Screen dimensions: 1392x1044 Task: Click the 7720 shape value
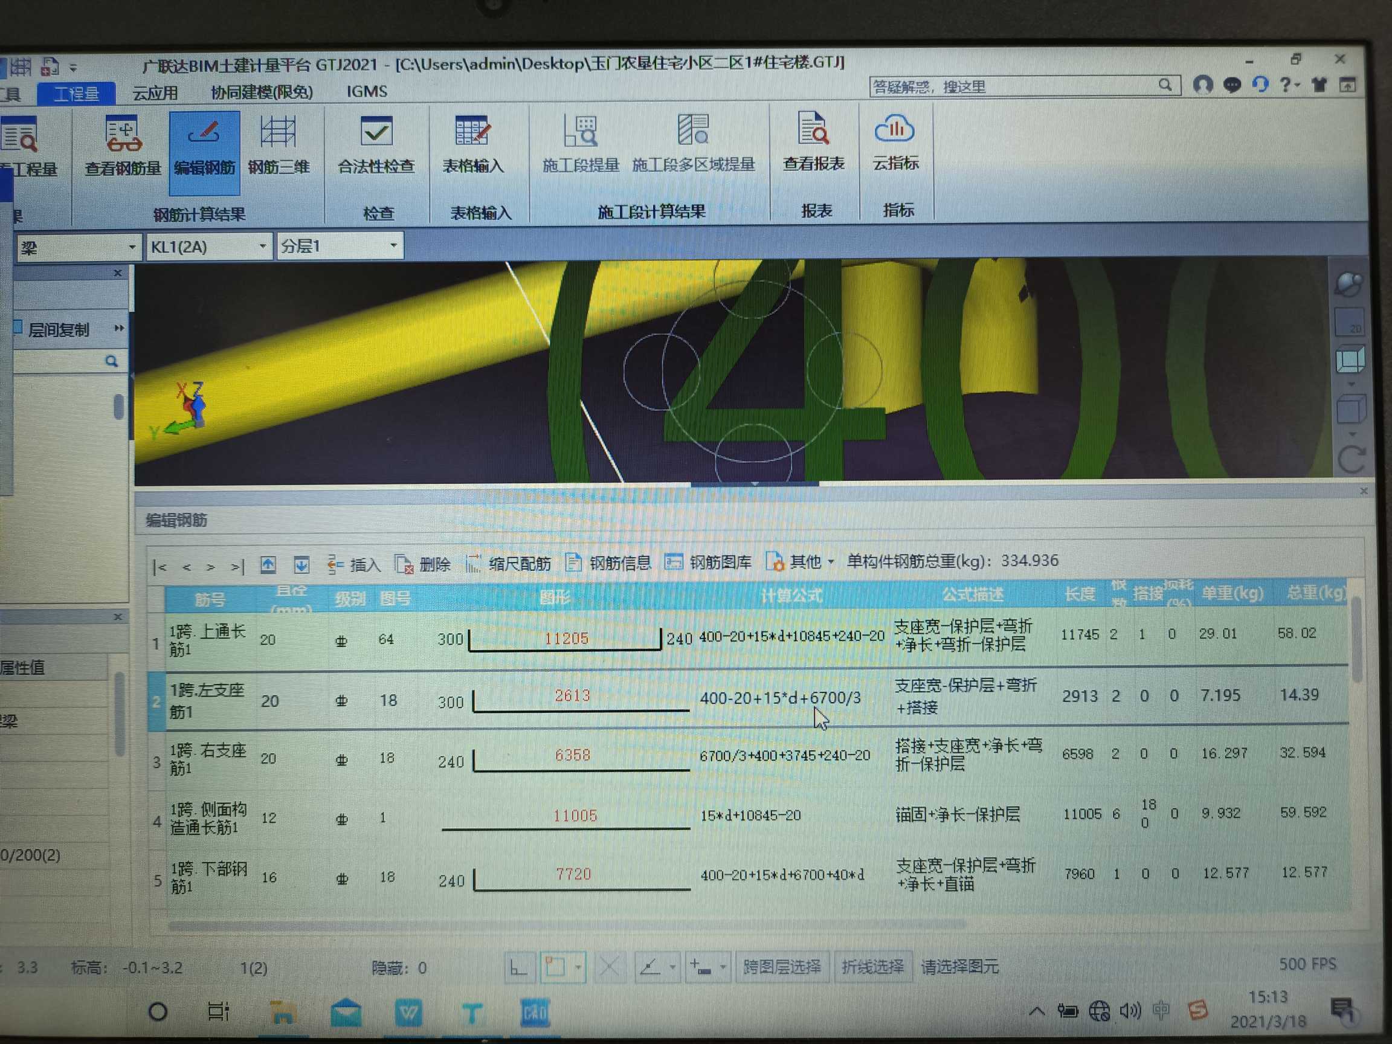tap(573, 874)
